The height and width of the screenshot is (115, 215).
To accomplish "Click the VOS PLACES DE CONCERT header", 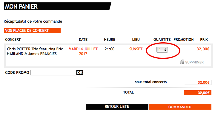I will coord(32,31).
